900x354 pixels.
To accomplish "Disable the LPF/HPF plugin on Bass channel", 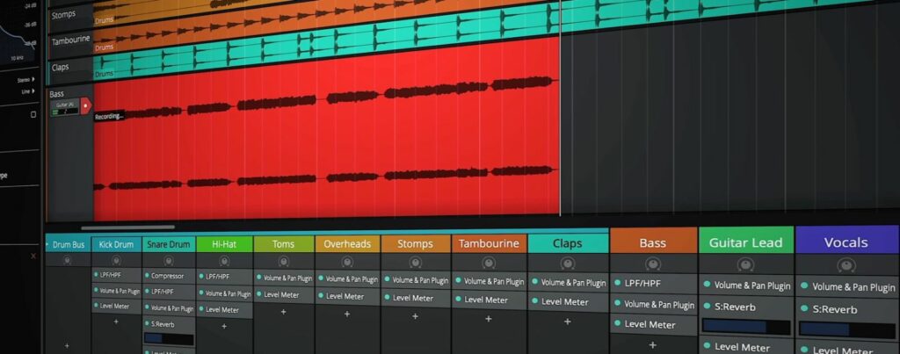I will [616, 284].
